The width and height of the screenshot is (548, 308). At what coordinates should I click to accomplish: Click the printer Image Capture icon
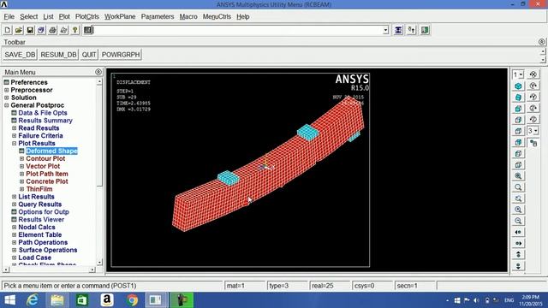[52, 30]
